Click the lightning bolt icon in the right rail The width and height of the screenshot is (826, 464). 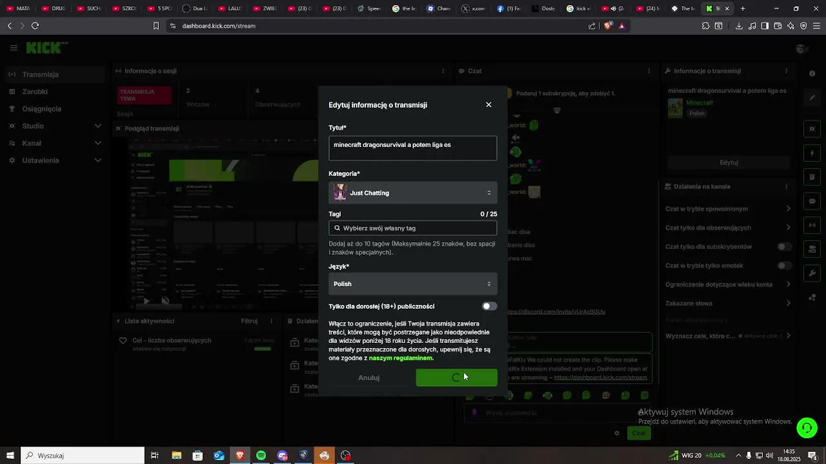coord(812,153)
